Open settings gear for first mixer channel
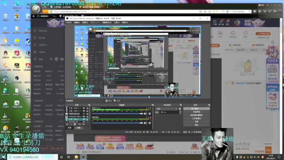Image resolution: width=284 pixels, height=160 pixels. tap(149, 113)
